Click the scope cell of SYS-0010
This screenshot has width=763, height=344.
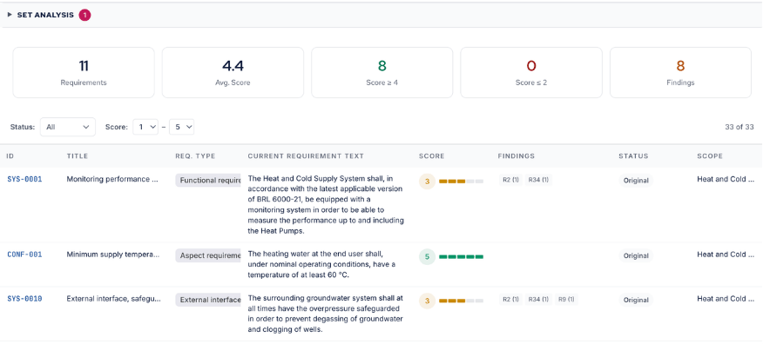click(726, 299)
